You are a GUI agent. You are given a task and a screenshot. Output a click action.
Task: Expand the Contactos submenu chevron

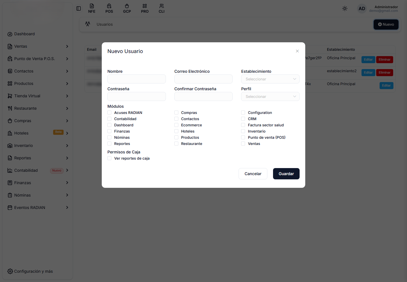tap(67, 71)
